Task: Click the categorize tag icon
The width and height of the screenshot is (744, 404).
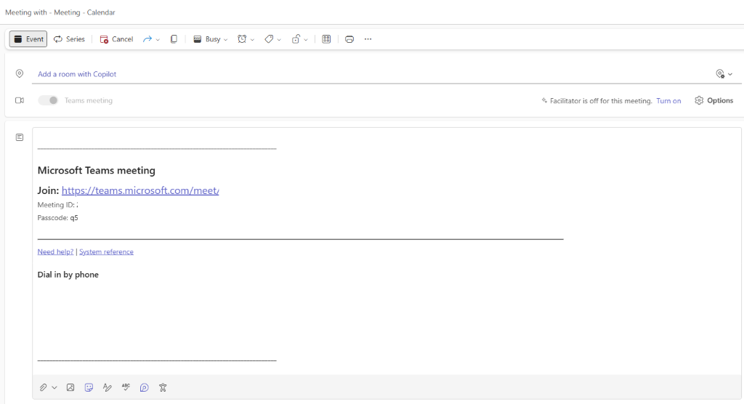Action: coord(269,39)
